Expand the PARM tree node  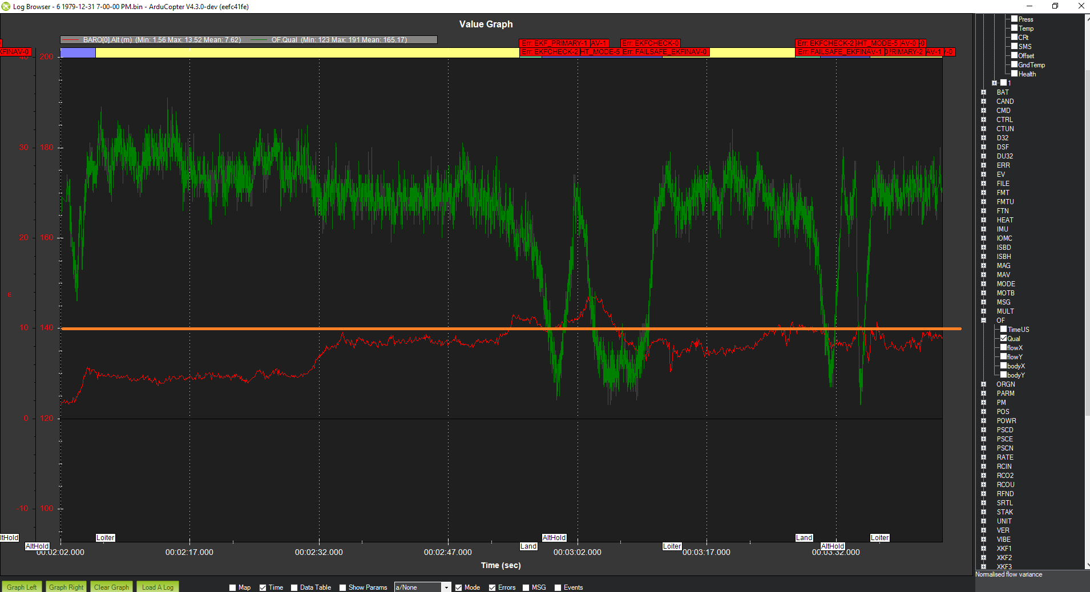[983, 394]
